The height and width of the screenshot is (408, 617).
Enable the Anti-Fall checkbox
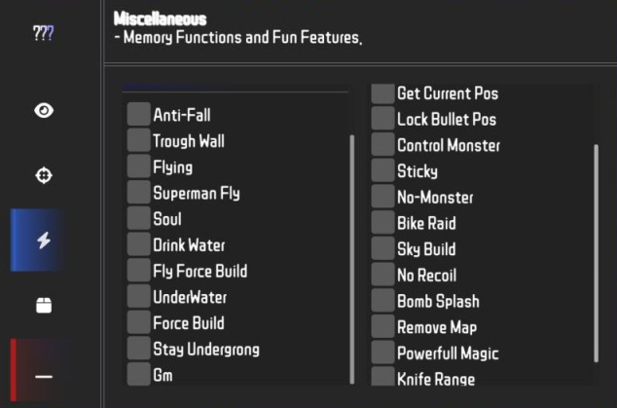(x=139, y=114)
